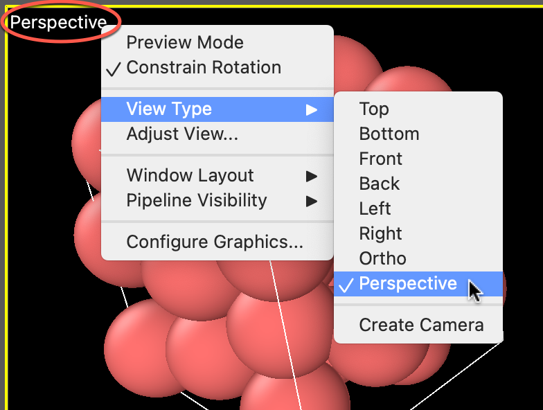Select Preview Mode menu entry
Screen dimensions: 543x410
pyautogui.click(x=185, y=42)
